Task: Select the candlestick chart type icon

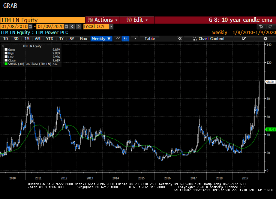Action: tap(125, 39)
